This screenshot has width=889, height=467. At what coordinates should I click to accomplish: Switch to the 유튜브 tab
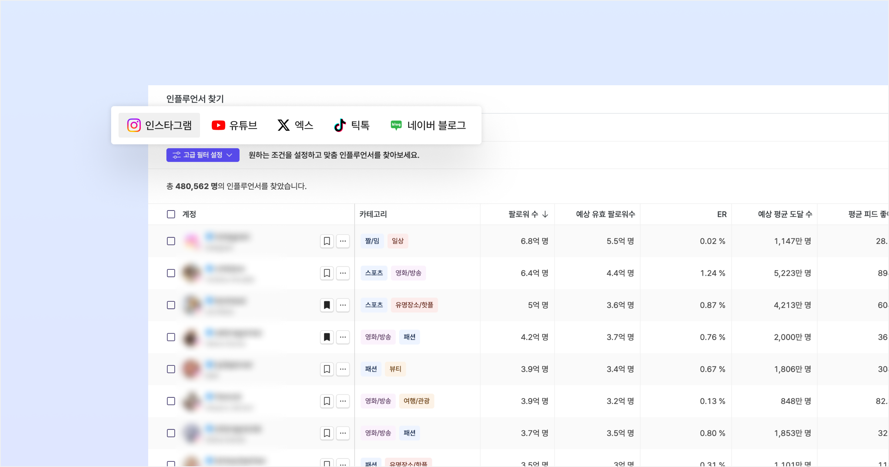point(234,125)
